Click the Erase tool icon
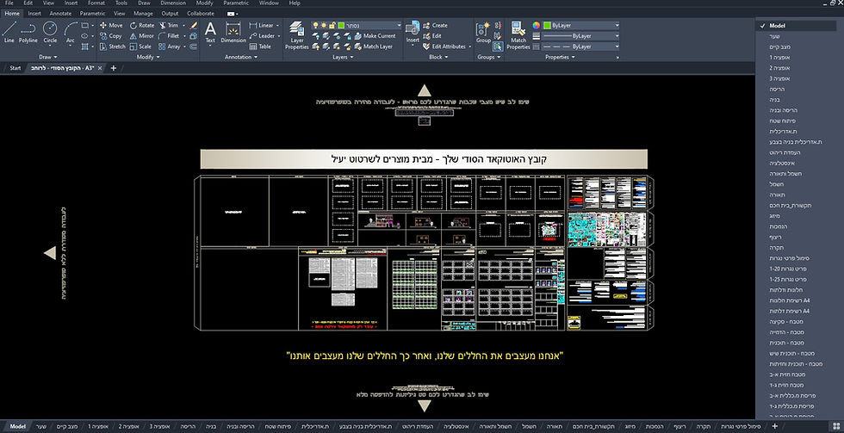Image resolution: width=844 pixels, height=433 pixels. point(194,25)
